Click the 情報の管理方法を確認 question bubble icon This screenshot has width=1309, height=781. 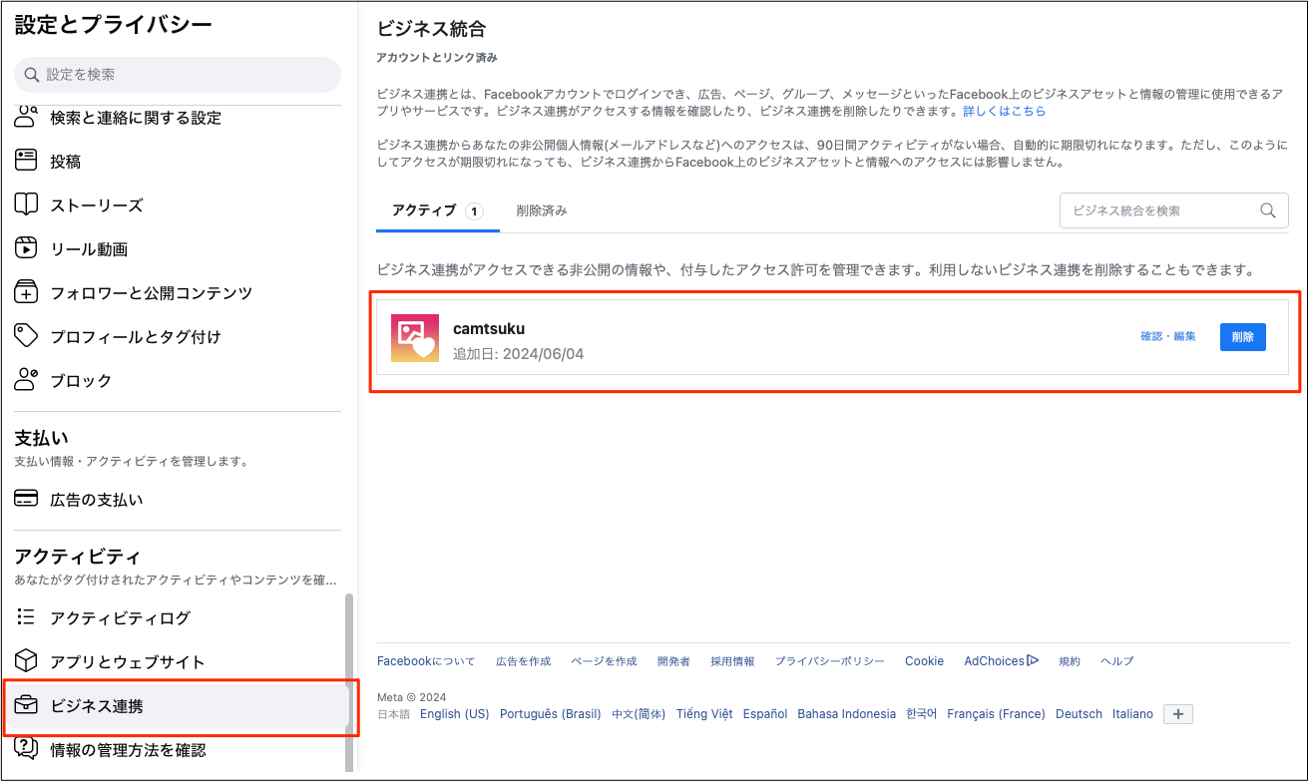pos(26,749)
